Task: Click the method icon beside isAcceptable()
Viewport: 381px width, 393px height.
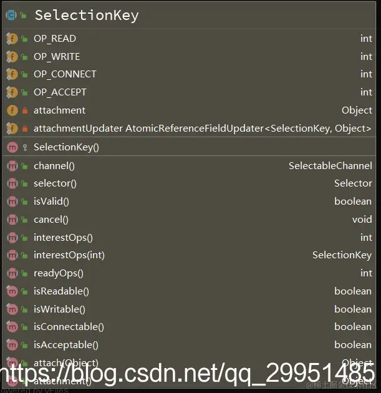Action: (x=12, y=345)
